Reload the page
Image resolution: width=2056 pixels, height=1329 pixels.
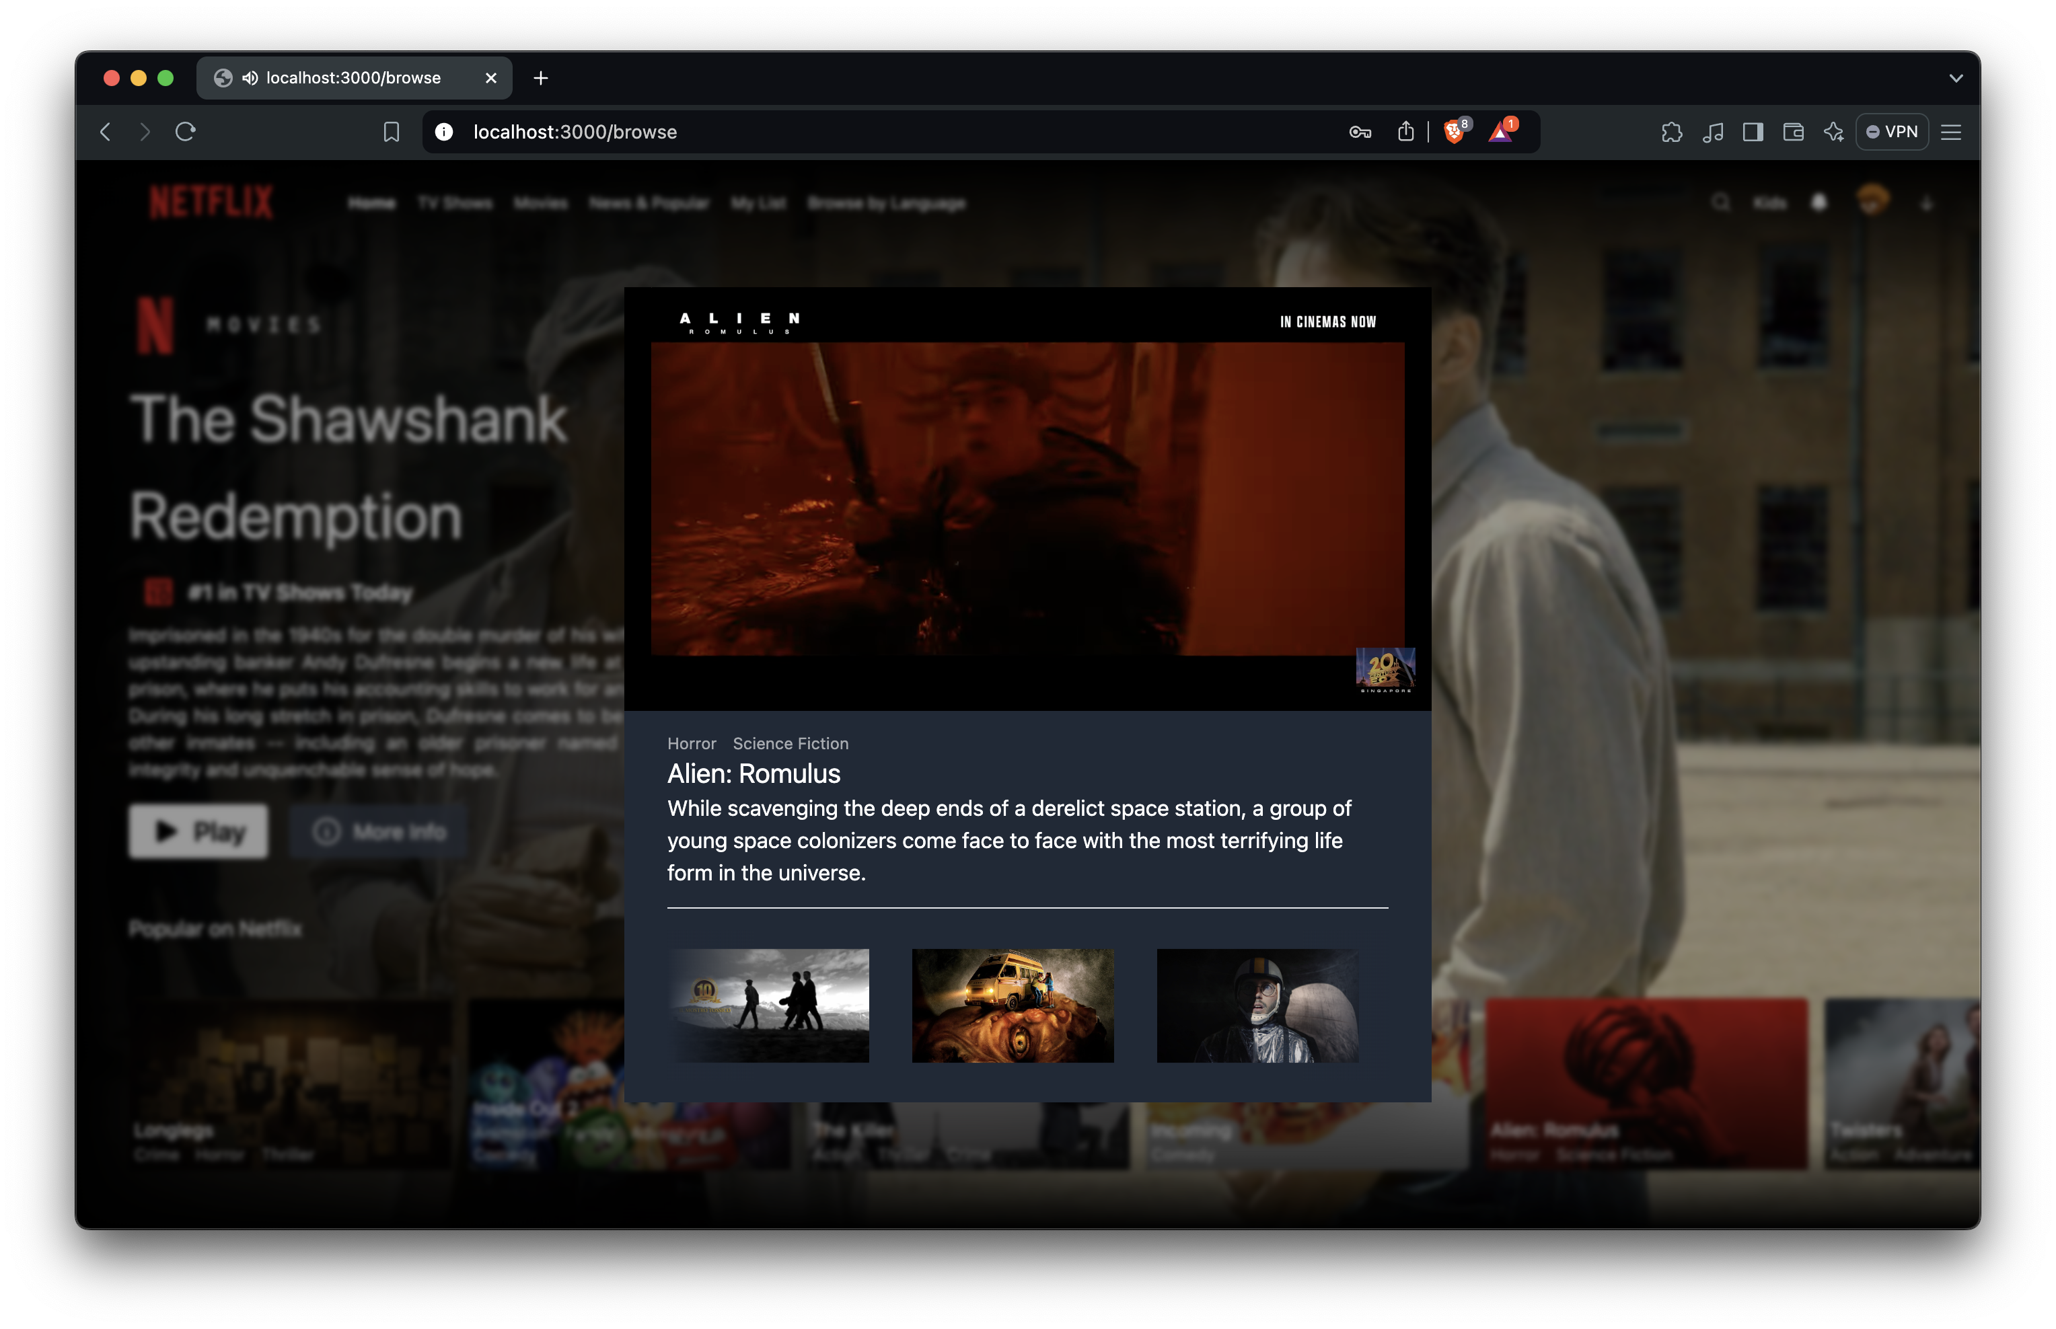point(186,132)
